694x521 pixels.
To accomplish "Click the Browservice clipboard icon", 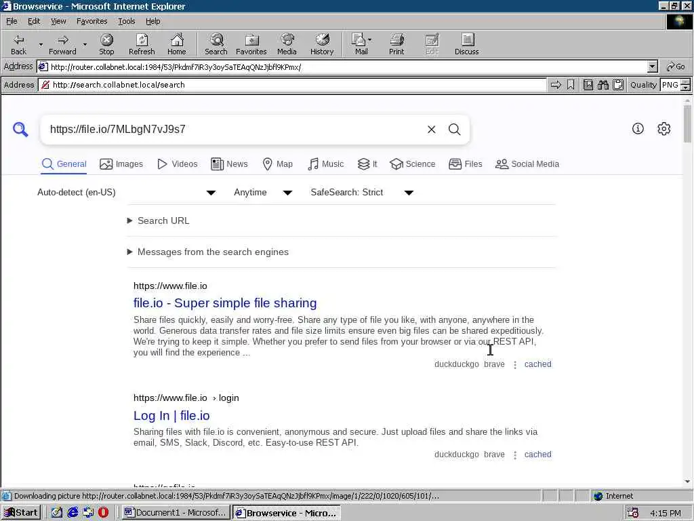I will [618, 85].
